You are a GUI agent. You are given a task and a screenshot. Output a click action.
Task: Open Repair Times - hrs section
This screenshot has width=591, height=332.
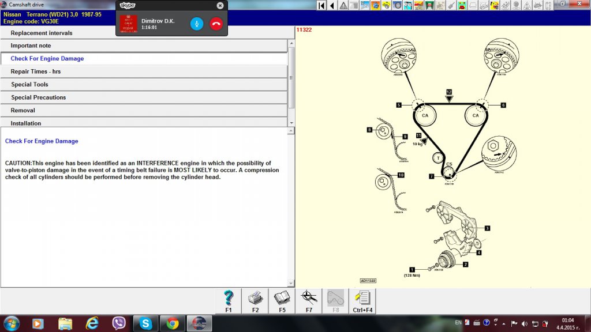pos(144,71)
